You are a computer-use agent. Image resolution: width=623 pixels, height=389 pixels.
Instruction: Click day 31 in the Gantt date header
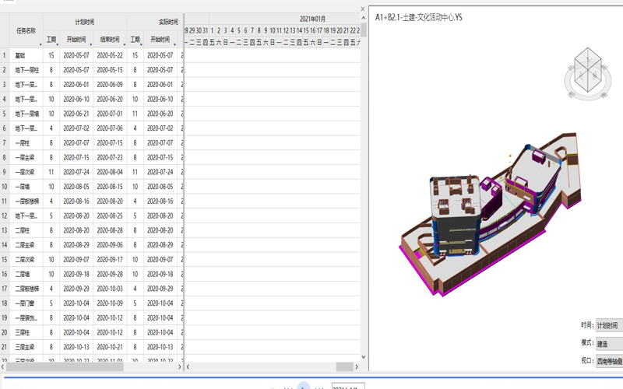click(x=206, y=30)
